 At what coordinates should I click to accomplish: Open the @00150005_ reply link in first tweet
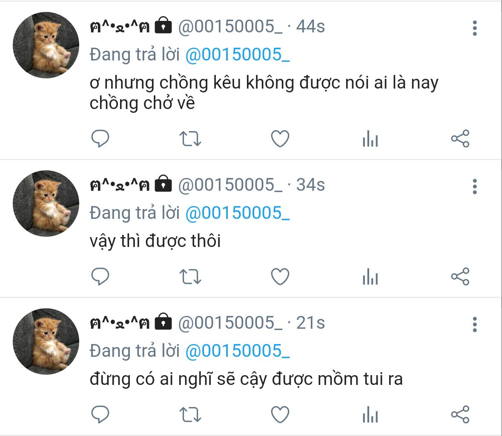(238, 55)
